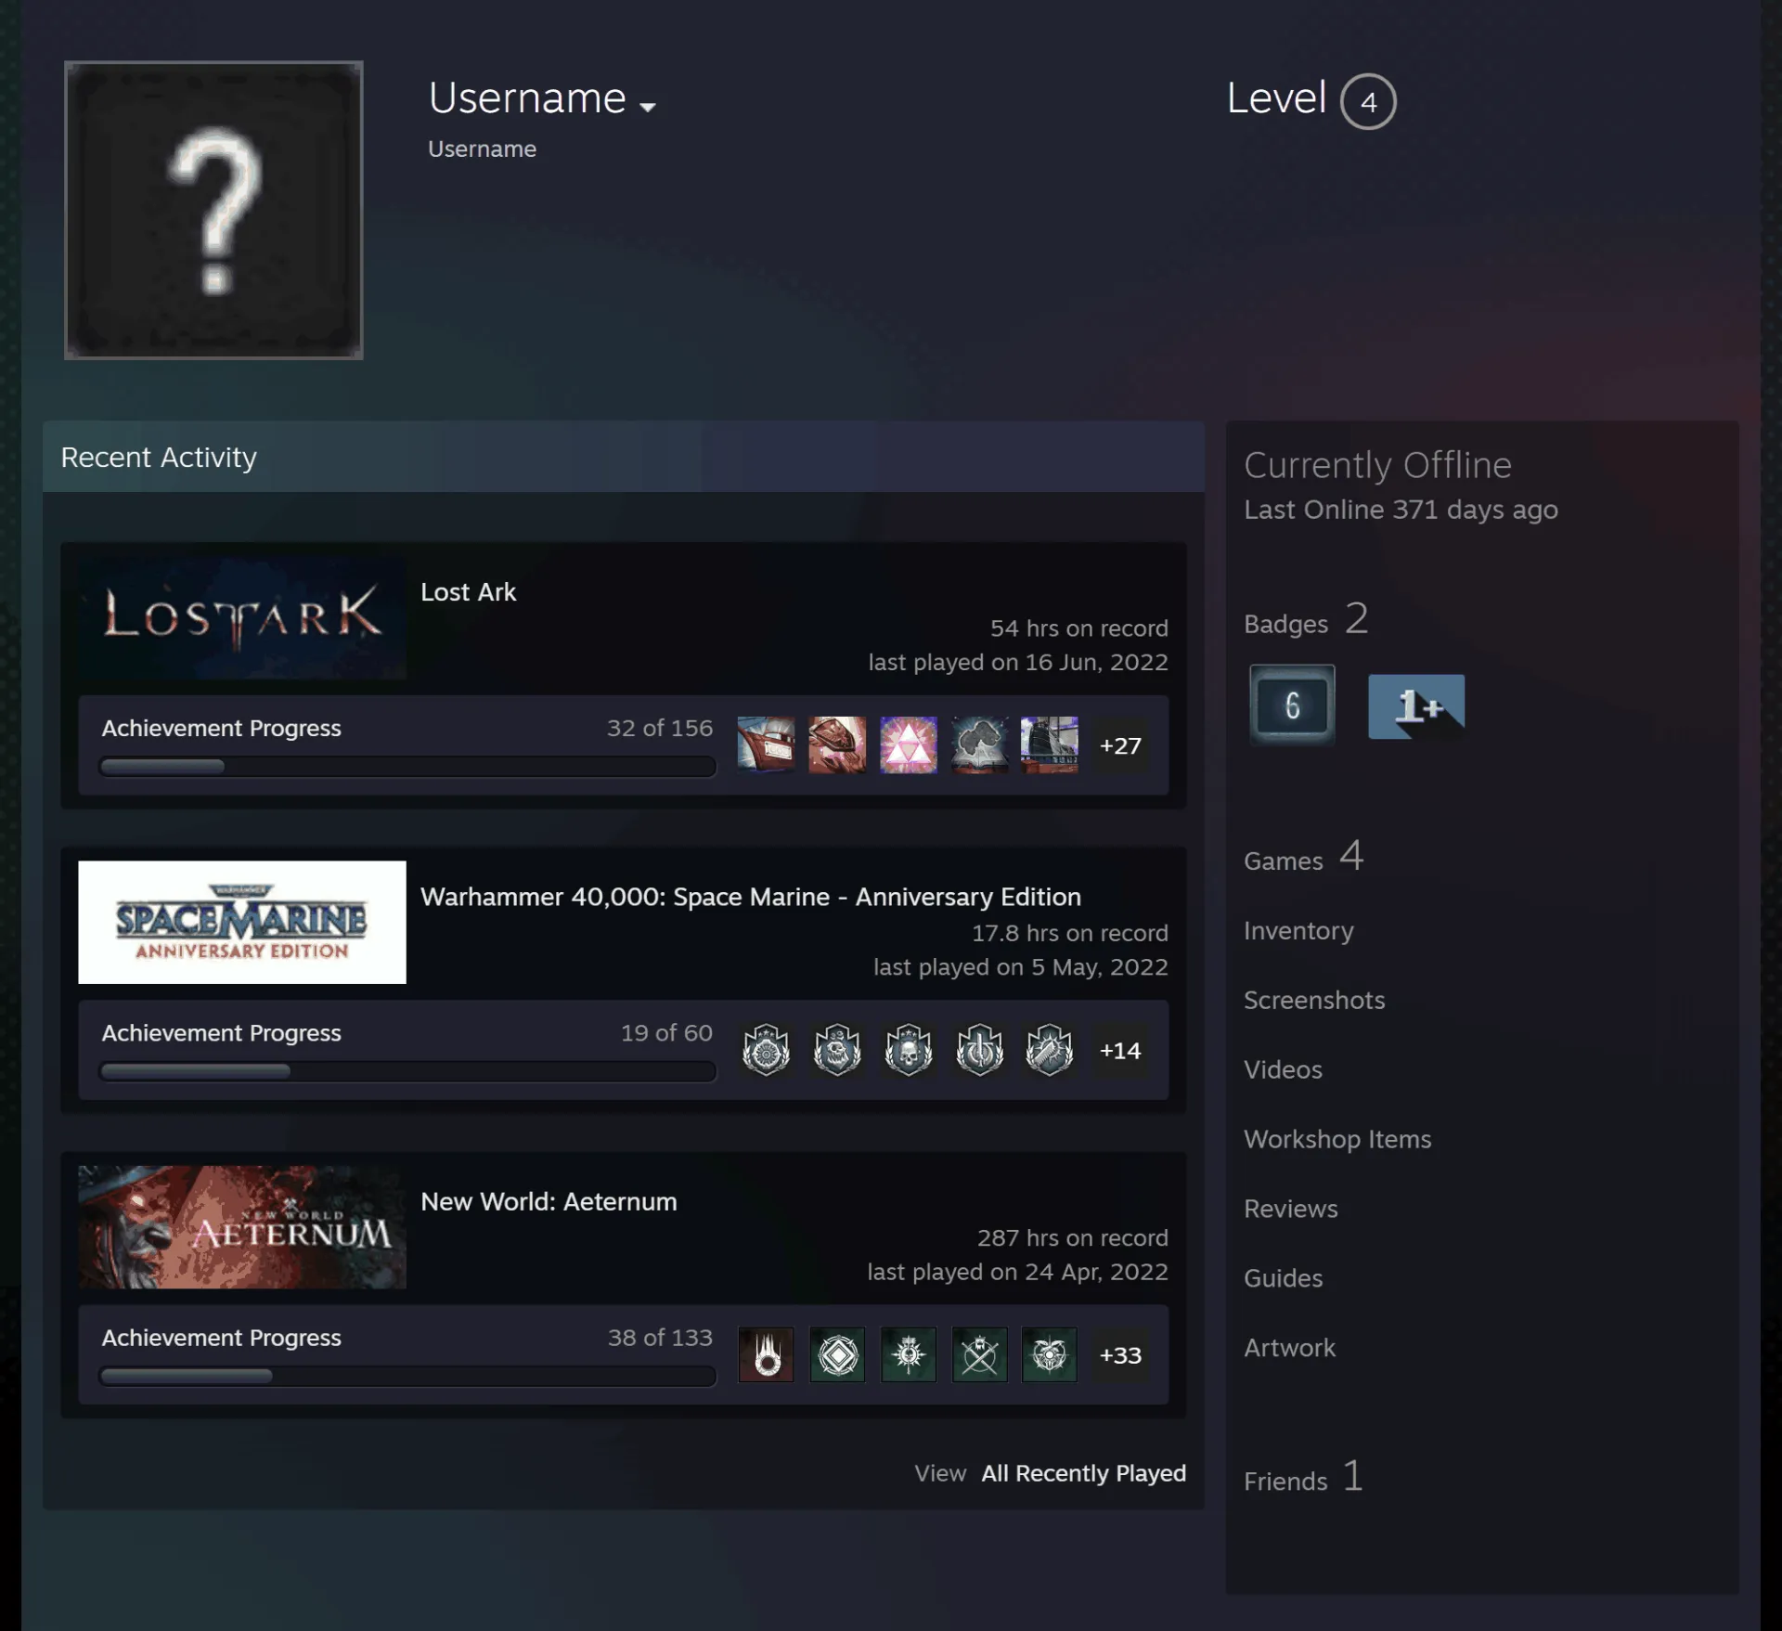Image resolution: width=1782 pixels, height=1631 pixels.
Task: Click Lost Ark's red armor achievement icon
Action: click(837, 744)
